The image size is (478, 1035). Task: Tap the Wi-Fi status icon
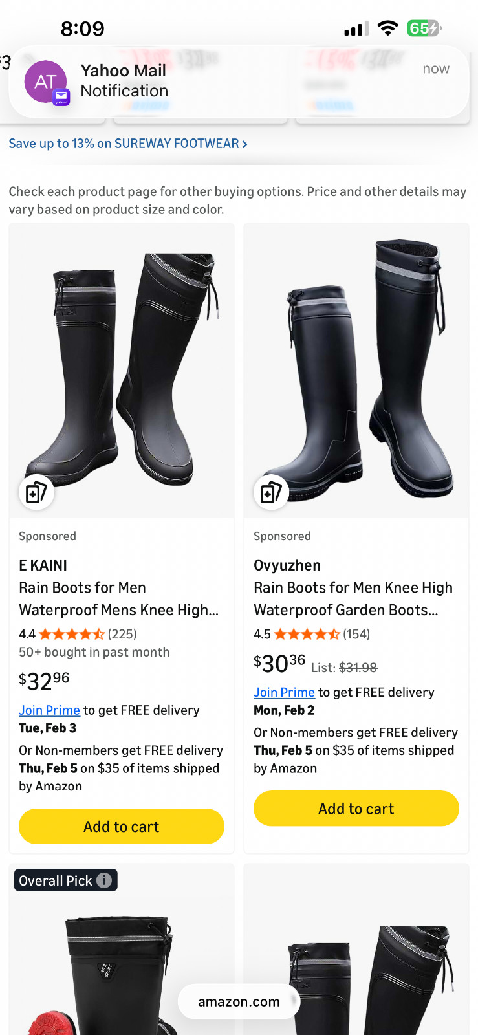pyautogui.click(x=387, y=28)
